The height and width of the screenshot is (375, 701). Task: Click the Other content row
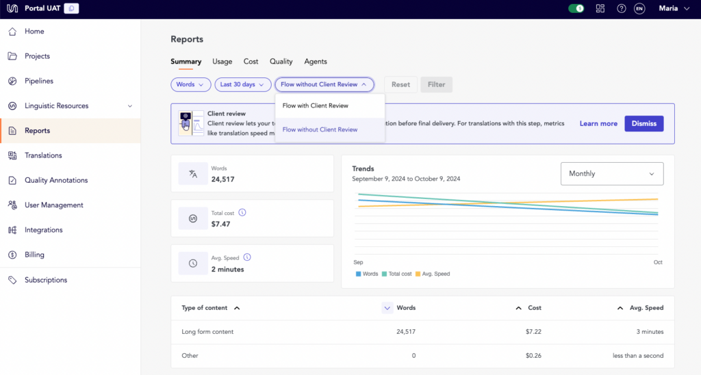tap(422, 357)
